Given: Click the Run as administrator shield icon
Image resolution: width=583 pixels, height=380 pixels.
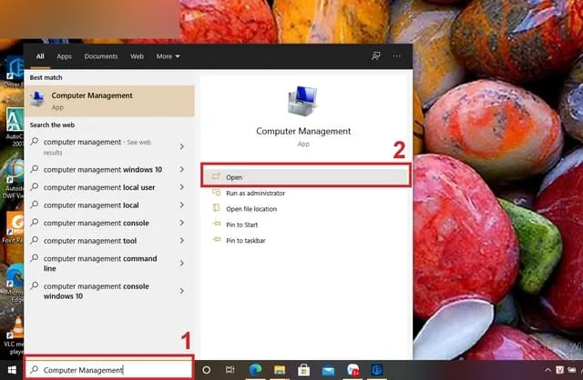Looking at the screenshot, I should tap(216, 192).
